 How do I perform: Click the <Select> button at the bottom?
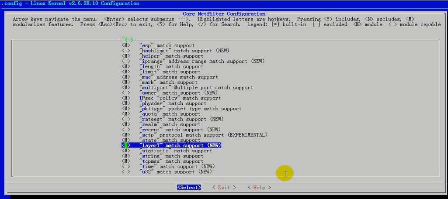click(189, 187)
